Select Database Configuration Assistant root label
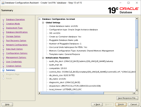 tap(59, 19)
